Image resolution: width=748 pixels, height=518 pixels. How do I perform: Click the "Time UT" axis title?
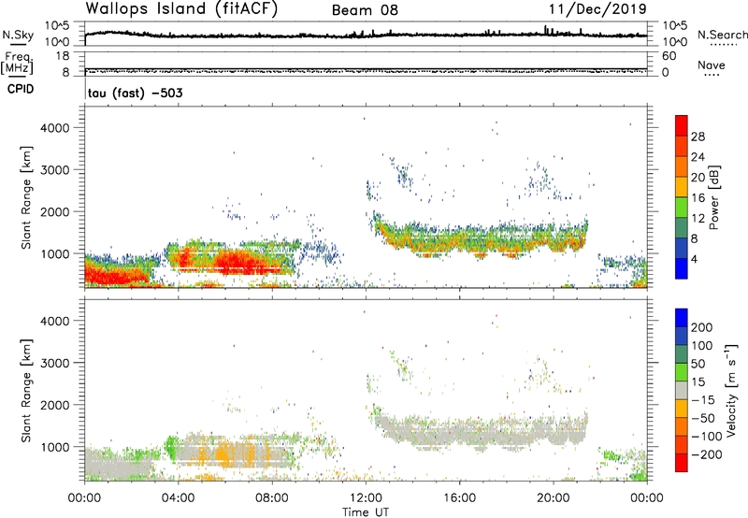pyautogui.click(x=366, y=511)
